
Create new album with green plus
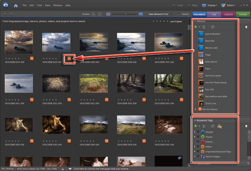[x=196, y=27]
